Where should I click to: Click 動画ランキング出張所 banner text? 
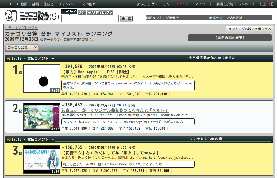click(162, 18)
